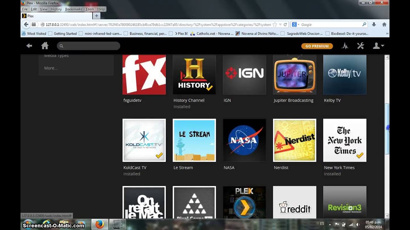Open the URL history dropdown arrow

(280, 25)
